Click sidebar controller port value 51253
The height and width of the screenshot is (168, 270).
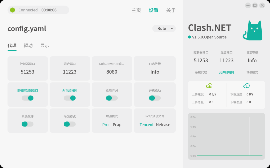click(201, 60)
